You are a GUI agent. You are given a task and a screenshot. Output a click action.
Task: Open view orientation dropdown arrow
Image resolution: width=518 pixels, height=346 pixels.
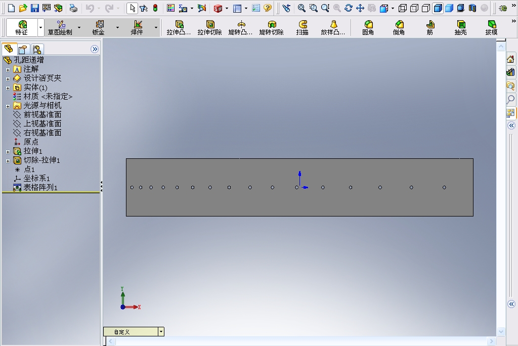pos(393,8)
